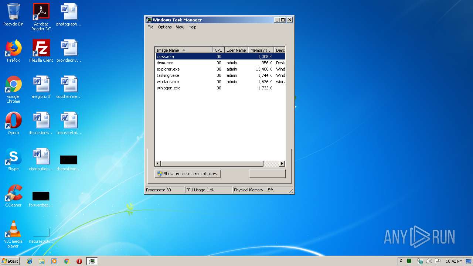Image resolution: width=473 pixels, height=266 pixels.
Task: Select the southernme document icon
Action: [69, 87]
